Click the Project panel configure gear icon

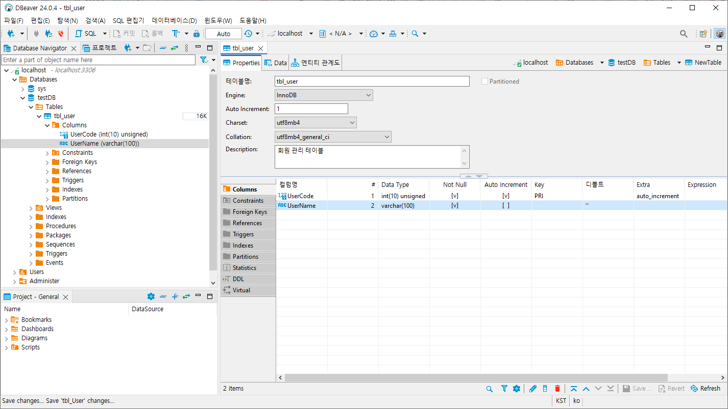pyautogui.click(x=151, y=296)
